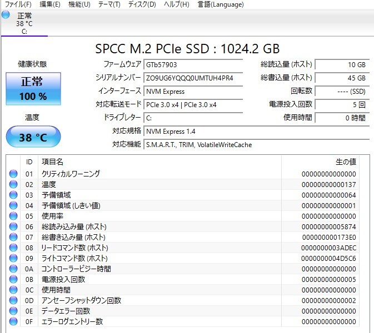Click the 正常 100% health status button
Screen dimensions: 374x333
pyautogui.click(x=33, y=89)
